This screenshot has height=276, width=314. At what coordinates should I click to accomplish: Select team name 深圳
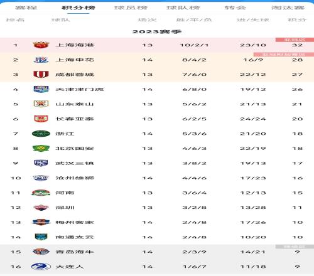pyautogui.click(x=65, y=208)
